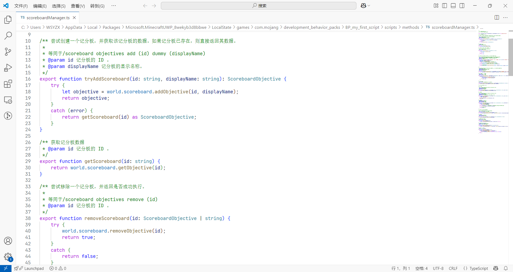Open the Accounts menu

click(8, 241)
